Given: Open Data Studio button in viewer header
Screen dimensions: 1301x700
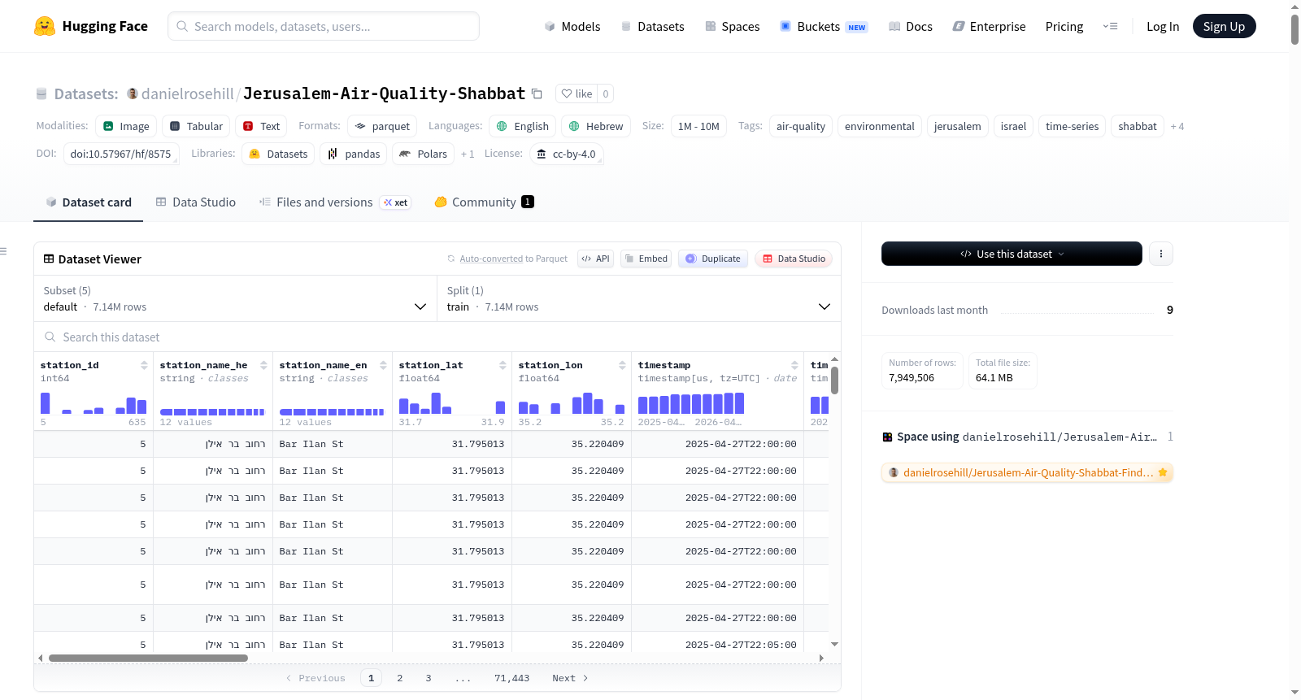Looking at the screenshot, I should (794, 259).
